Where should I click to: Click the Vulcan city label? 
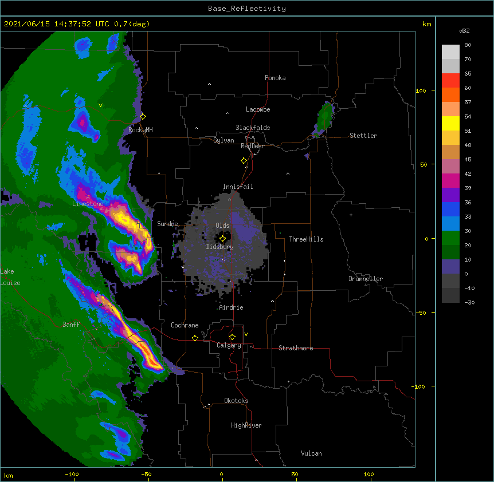[x=311, y=453]
